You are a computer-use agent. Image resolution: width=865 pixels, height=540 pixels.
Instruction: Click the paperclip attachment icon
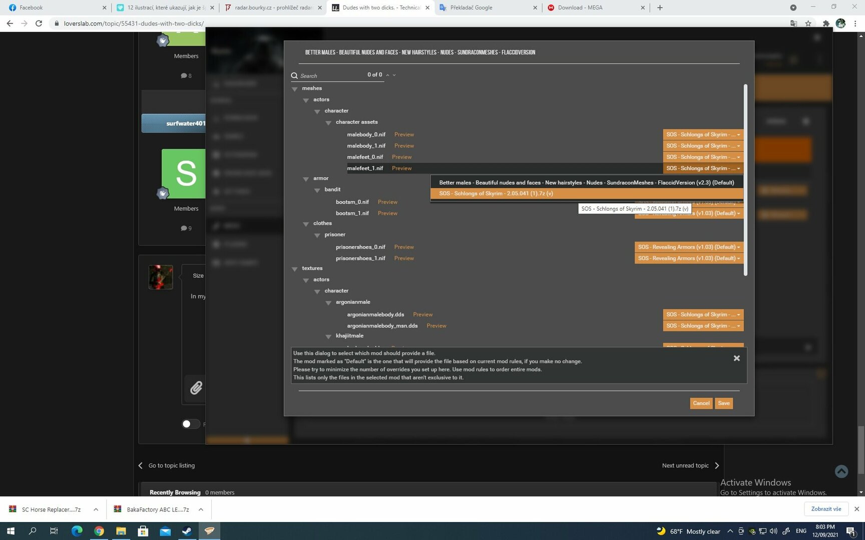click(x=196, y=387)
